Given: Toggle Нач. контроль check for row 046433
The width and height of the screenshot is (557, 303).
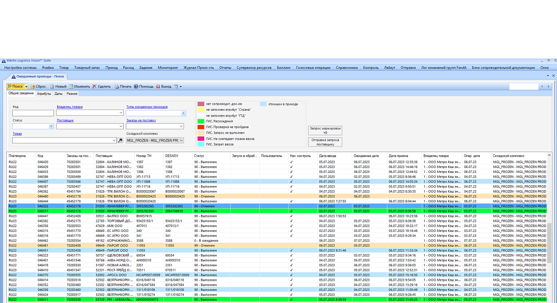Looking at the screenshot, I should 291,172.
